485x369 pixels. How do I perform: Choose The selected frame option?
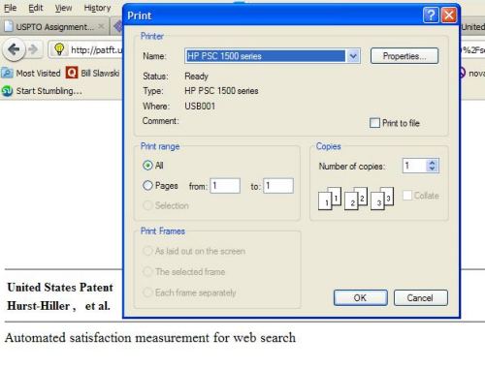click(x=147, y=271)
